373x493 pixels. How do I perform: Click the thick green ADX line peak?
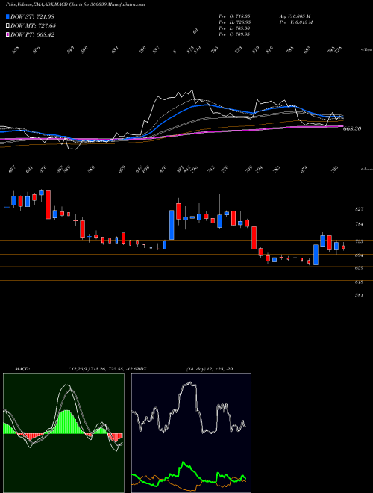pos(183,463)
